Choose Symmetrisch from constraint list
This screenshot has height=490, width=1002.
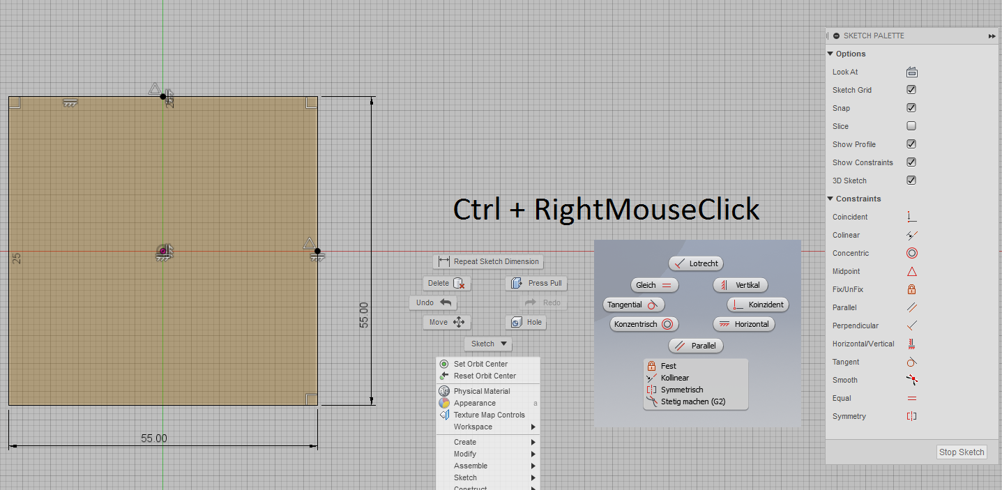coord(695,390)
